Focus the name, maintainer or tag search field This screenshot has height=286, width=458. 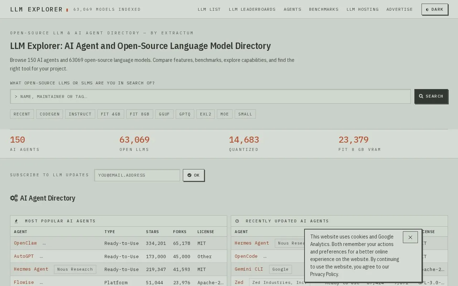210,97
